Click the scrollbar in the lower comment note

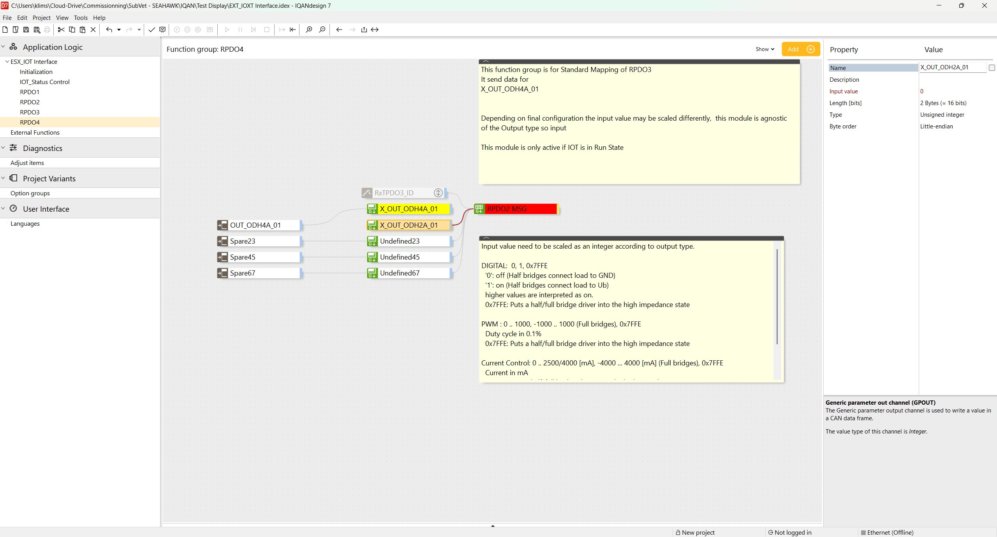point(777,297)
